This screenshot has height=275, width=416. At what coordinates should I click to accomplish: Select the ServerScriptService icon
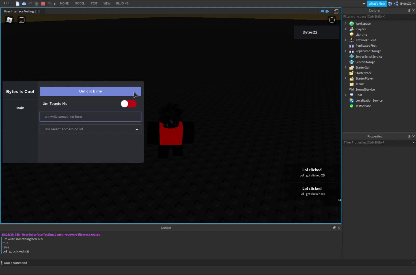[352, 57]
